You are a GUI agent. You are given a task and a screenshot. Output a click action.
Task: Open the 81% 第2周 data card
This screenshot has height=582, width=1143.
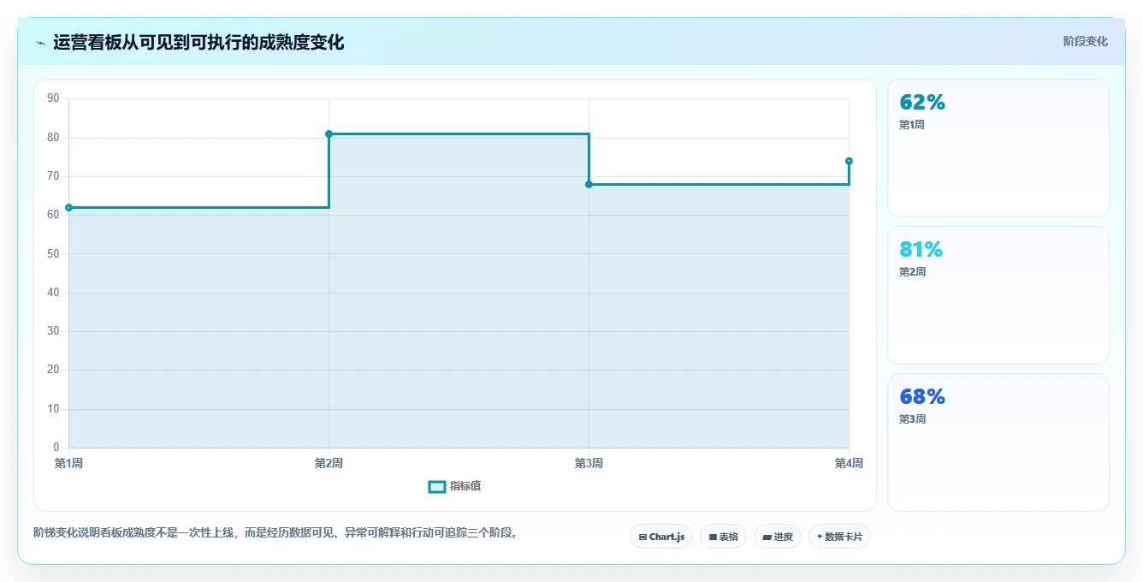point(998,295)
